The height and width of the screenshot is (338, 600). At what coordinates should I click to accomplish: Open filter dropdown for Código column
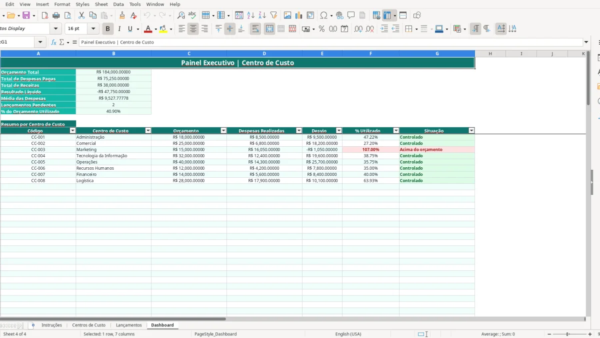coord(72,131)
